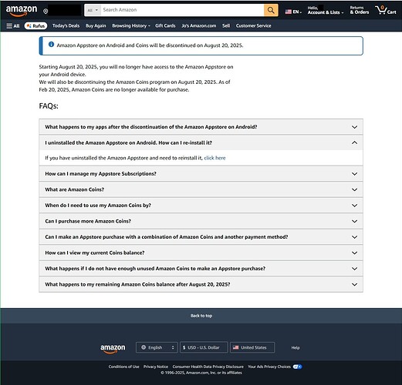Click Back to top
This screenshot has height=385, width=402.
201,316
